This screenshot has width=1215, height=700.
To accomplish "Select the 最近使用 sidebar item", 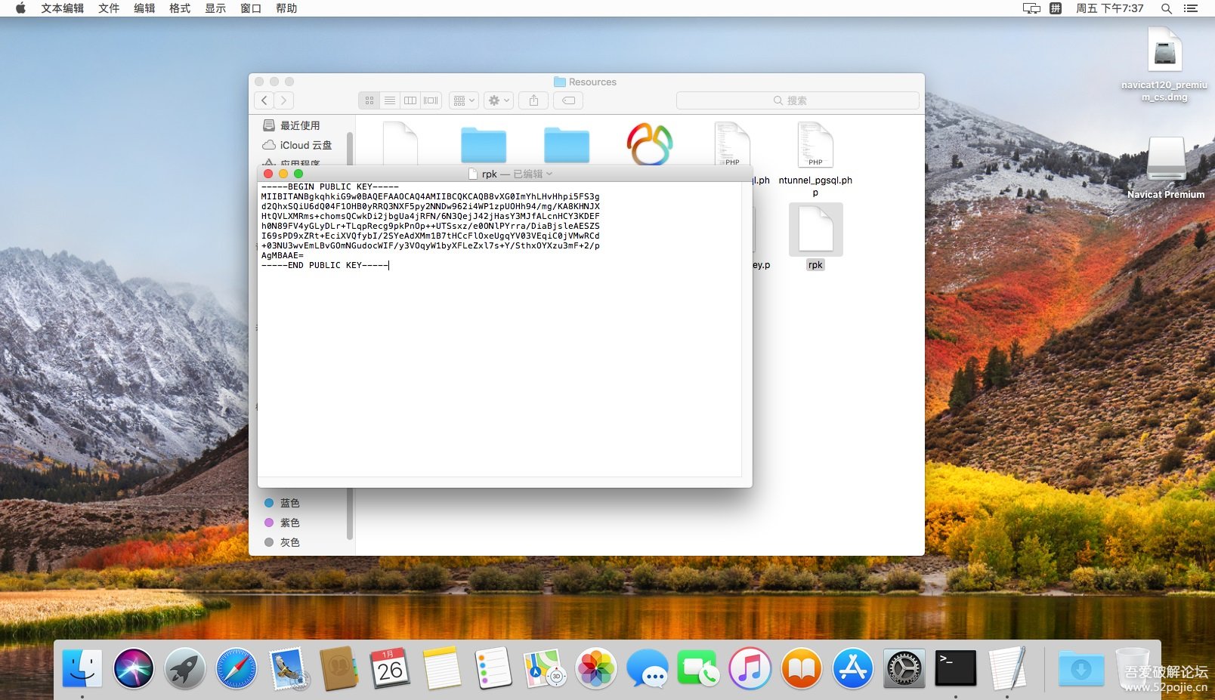I will (x=300, y=125).
